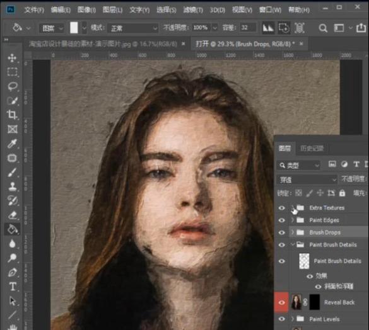Select the Lasso tool
Screen dimensions: 369x330
click(12, 86)
